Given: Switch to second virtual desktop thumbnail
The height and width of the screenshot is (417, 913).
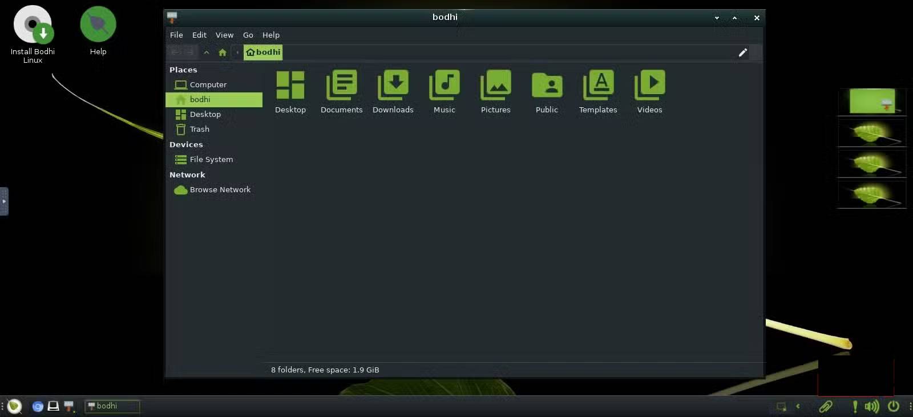Looking at the screenshot, I should 872,132.
